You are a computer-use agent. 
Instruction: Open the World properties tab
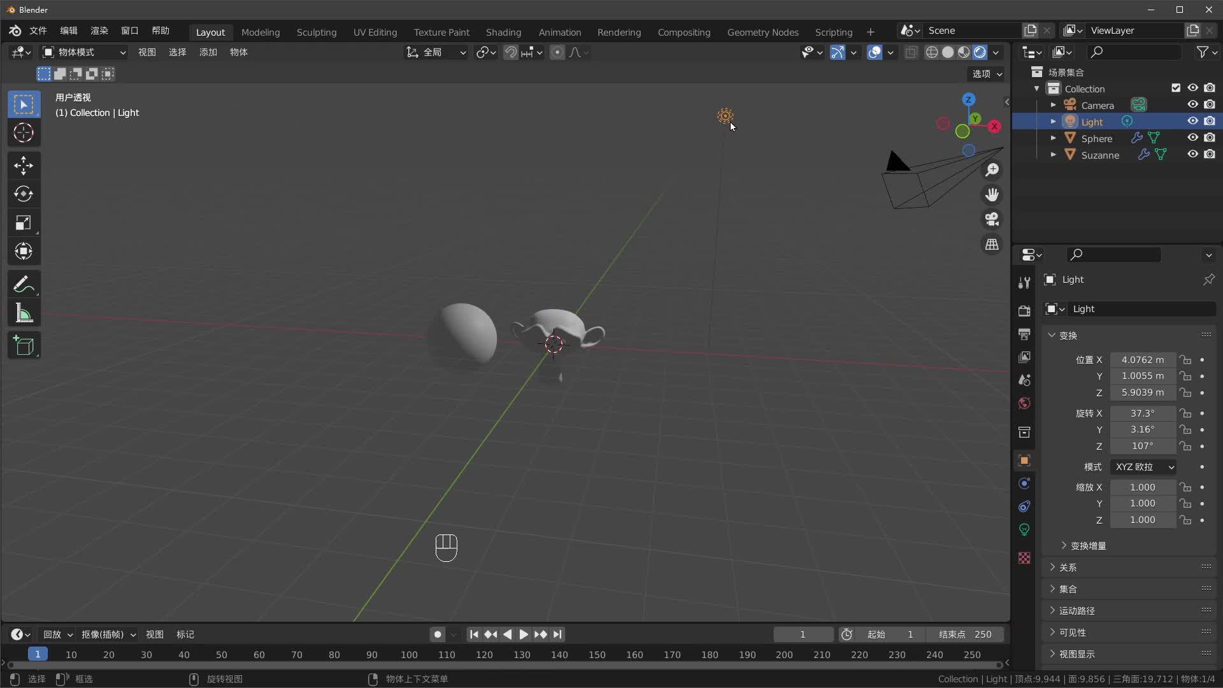(1024, 403)
